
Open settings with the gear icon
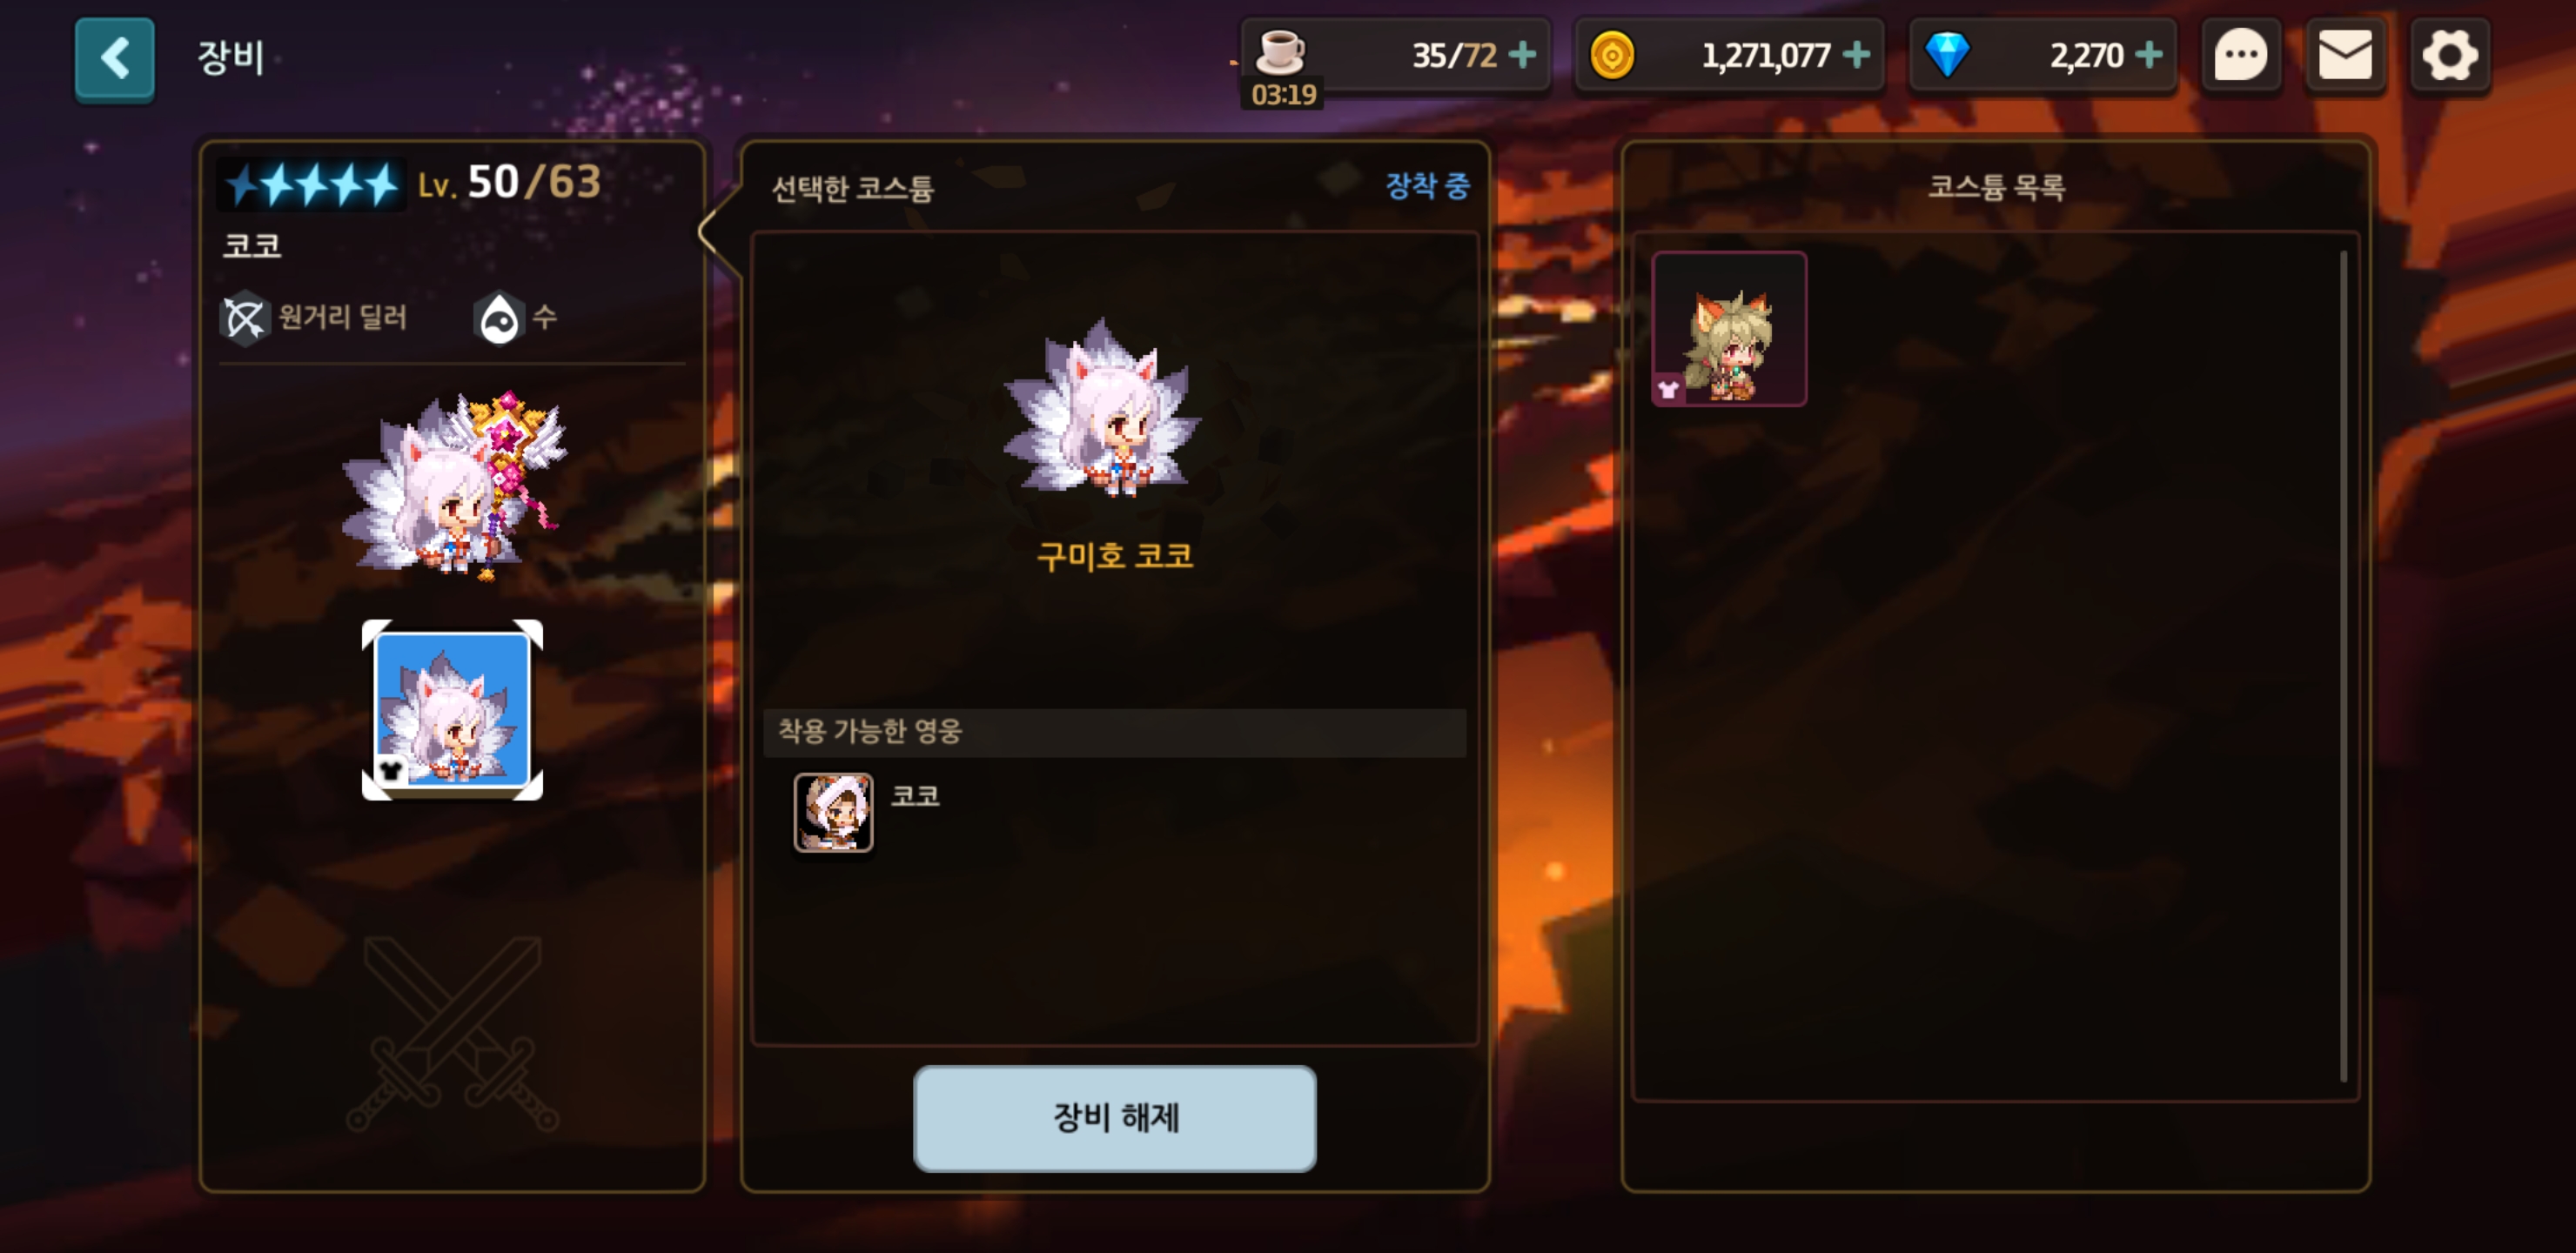pyautogui.click(x=2449, y=55)
